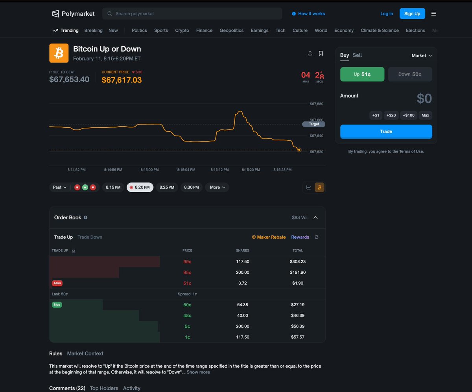Open the Crypto category

[x=182, y=30]
